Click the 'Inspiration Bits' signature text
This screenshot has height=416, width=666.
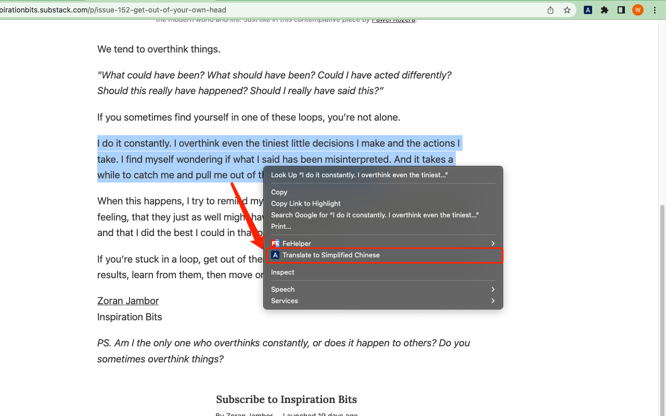point(130,317)
